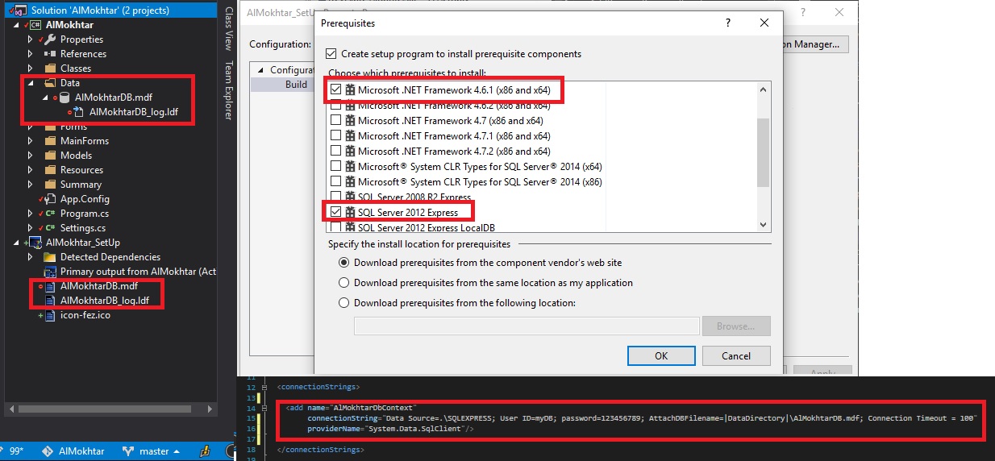The image size is (995, 461).
Task: Click the Help question mark button in Prerequisites
Action: [x=728, y=23]
